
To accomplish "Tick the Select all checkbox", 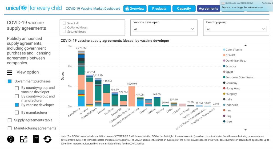I will 64,23.
